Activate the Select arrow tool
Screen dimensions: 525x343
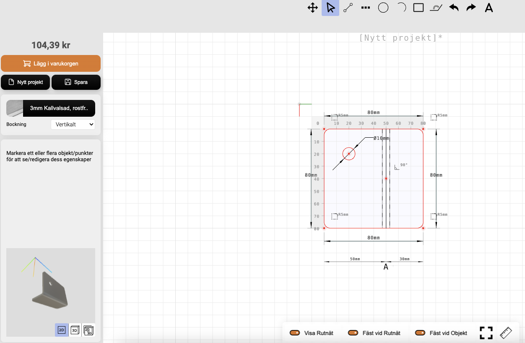click(x=330, y=8)
